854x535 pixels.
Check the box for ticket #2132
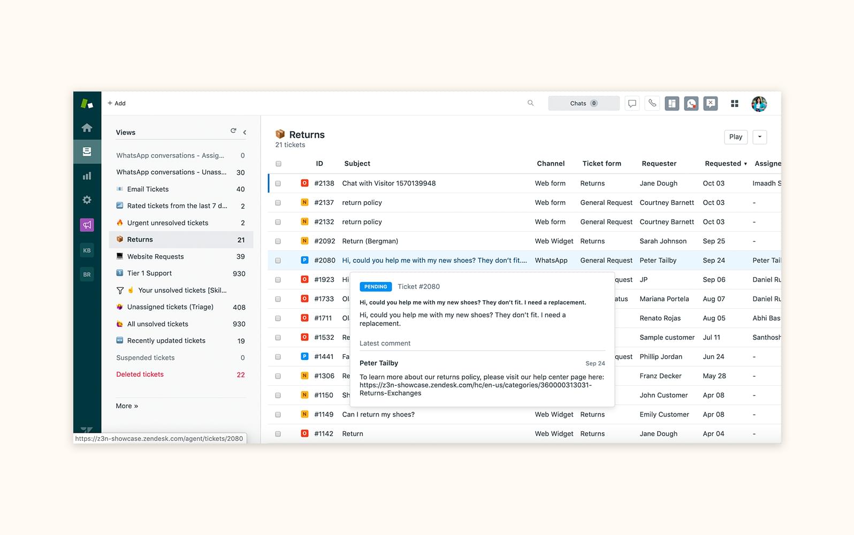tap(278, 222)
